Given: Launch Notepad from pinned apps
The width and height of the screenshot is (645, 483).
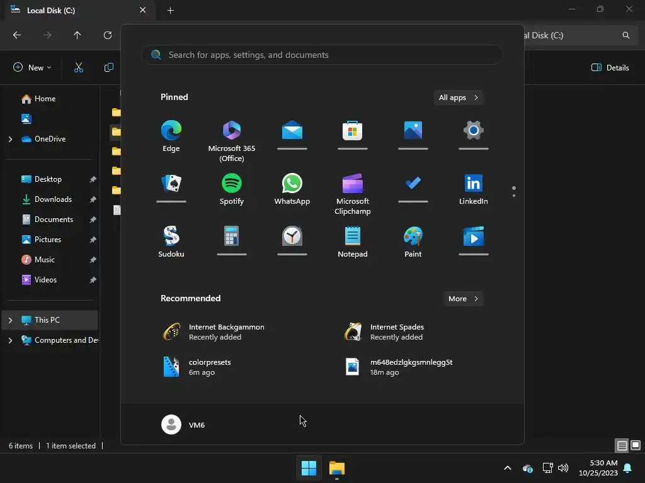Looking at the screenshot, I should coord(353,241).
